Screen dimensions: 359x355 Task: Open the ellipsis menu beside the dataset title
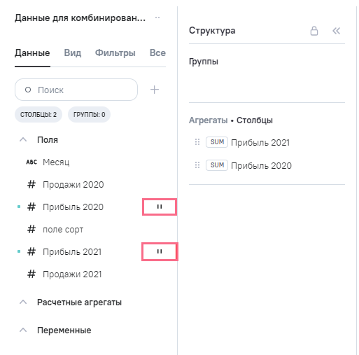tap(157, 18)
